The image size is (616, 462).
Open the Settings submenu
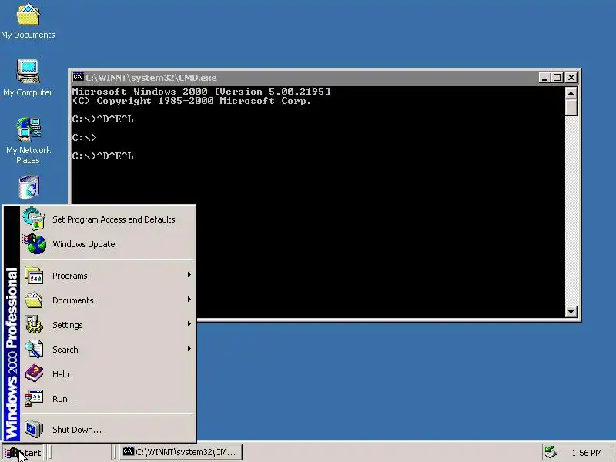[x=108, y=325]
